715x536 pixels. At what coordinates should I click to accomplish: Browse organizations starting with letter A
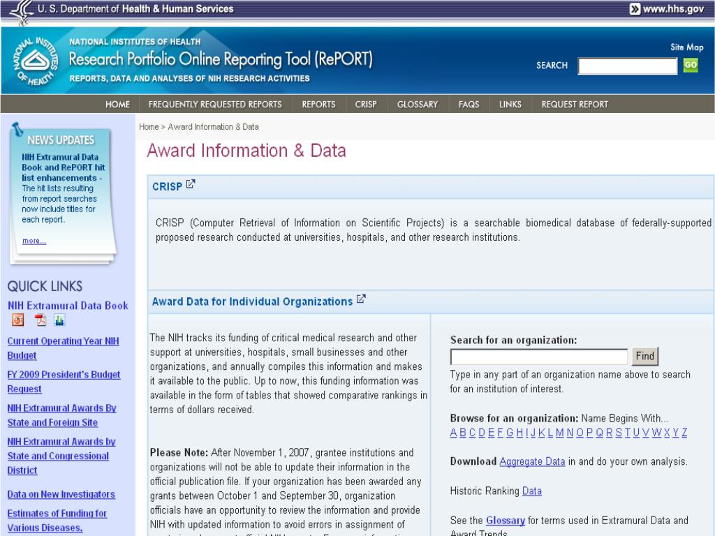[x=453, y=433]
